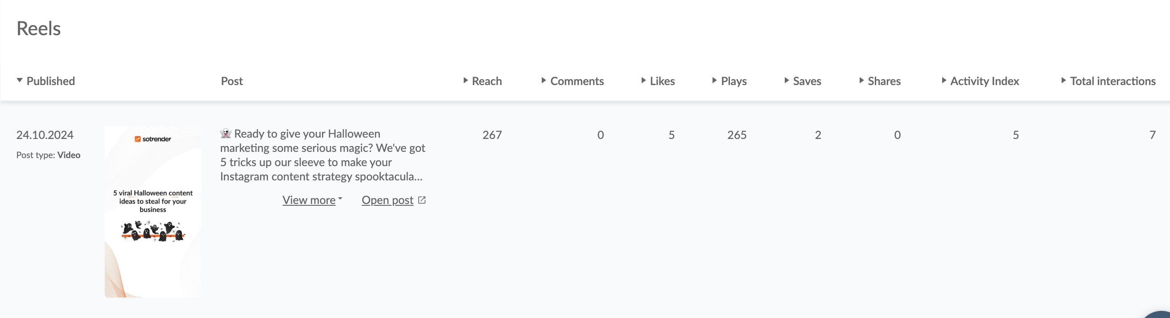Expand the View more dropdown
Screen dimensions: 1170x318
(309, 200)
